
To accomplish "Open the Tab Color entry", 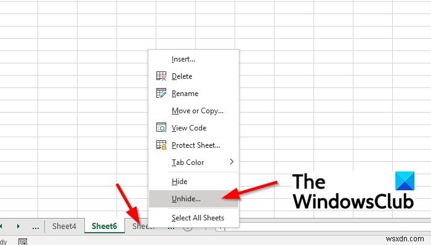I will point(194,162).
